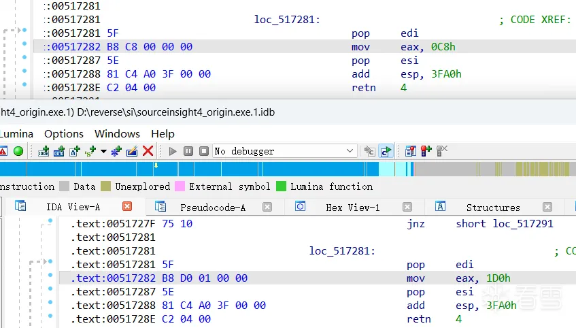
Task: Click the Hex View-1 tab icon
Action: pyautogui.click(x=300, y=206)
